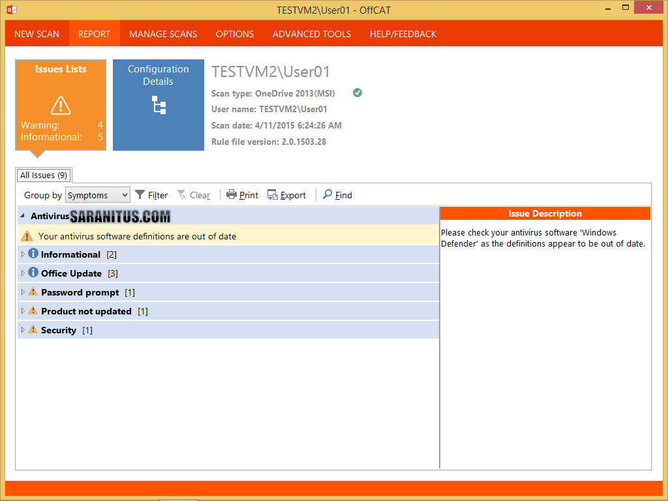Click the Scan type: OneDrive 2013(MSI) line

(273, 93)
